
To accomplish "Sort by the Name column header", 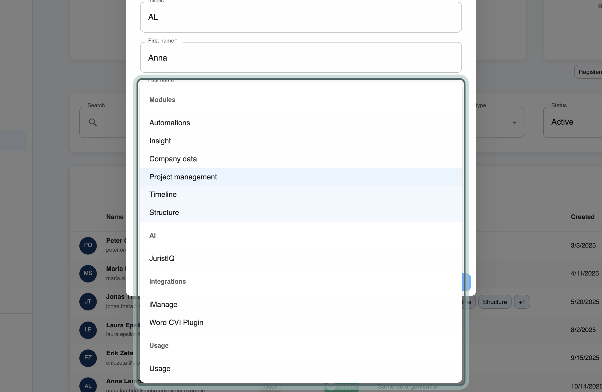I will pos(115,217).
